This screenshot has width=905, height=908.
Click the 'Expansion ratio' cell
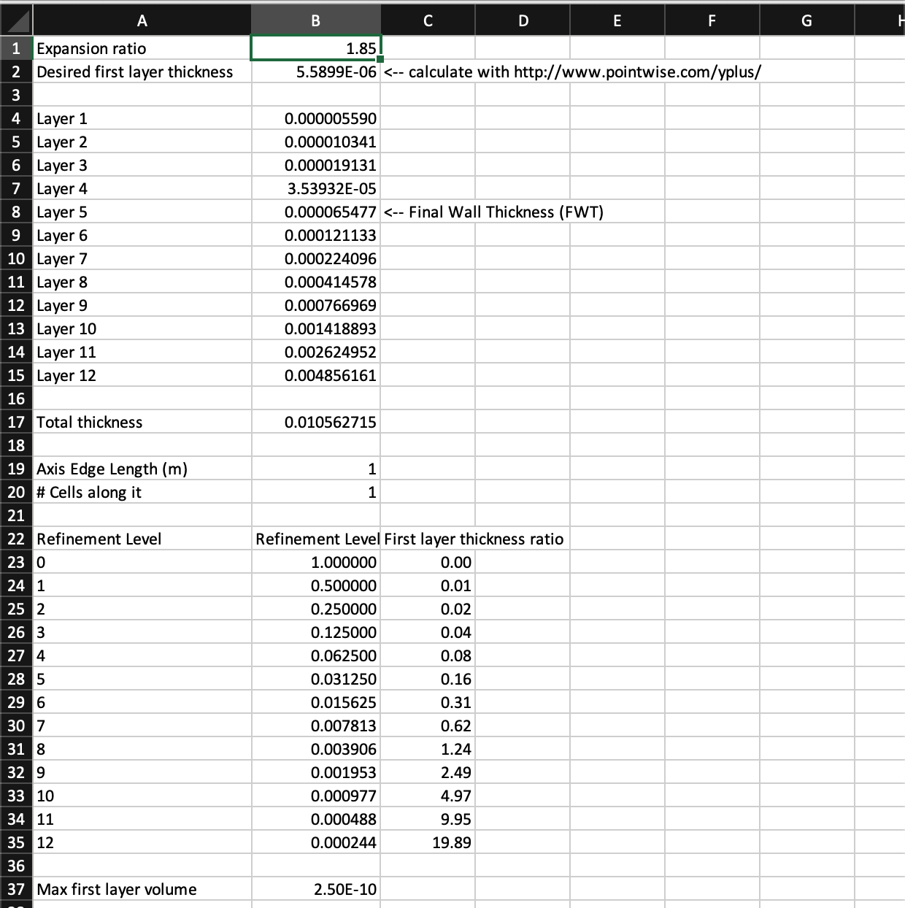point(142,48)
